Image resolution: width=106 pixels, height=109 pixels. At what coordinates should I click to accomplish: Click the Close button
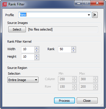pos(87,101)
